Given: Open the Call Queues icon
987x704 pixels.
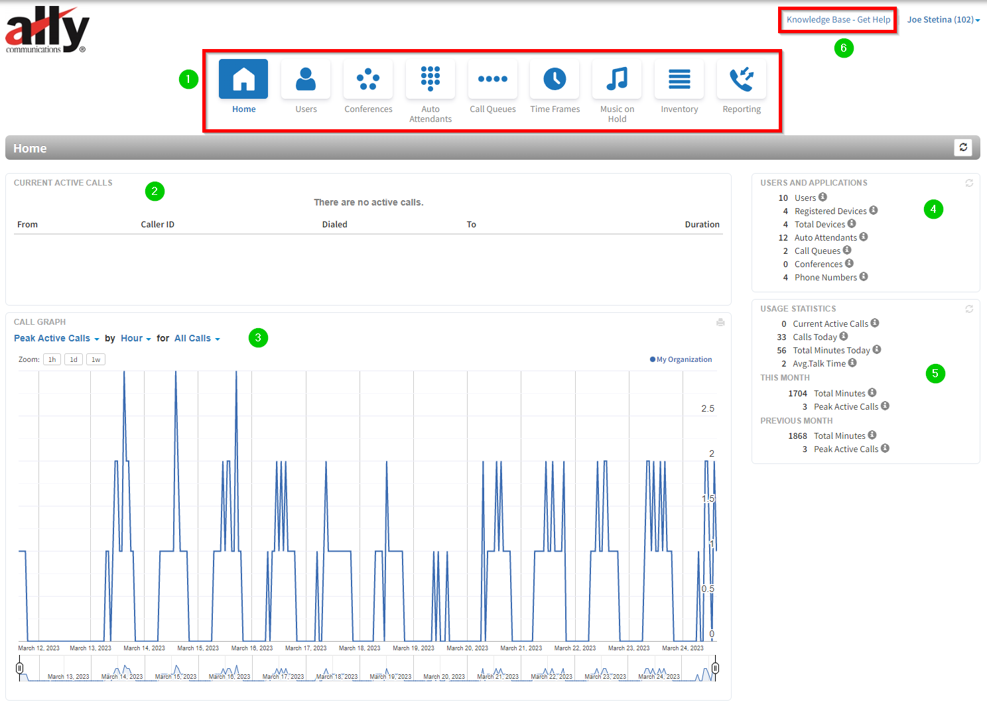Looking at the screenshot, I should 493,79.
